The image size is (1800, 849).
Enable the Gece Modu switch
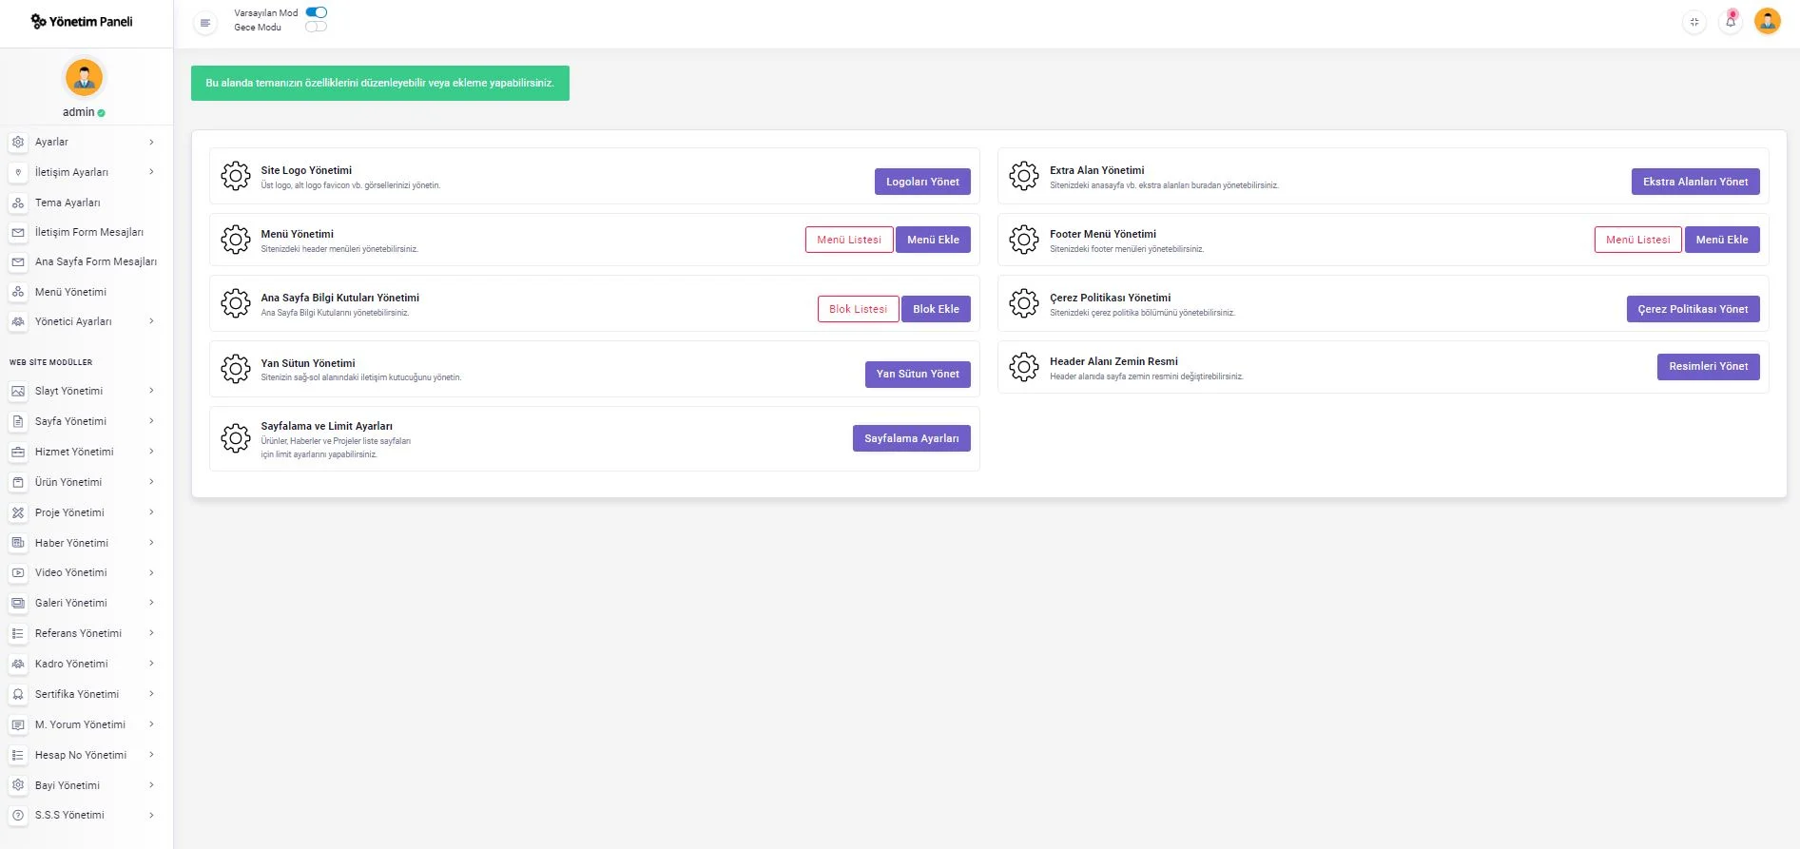[x=317, y=27]
